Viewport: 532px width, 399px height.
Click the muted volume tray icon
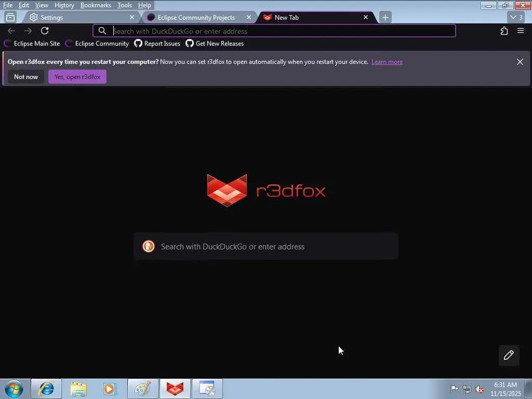click(480, 389)
